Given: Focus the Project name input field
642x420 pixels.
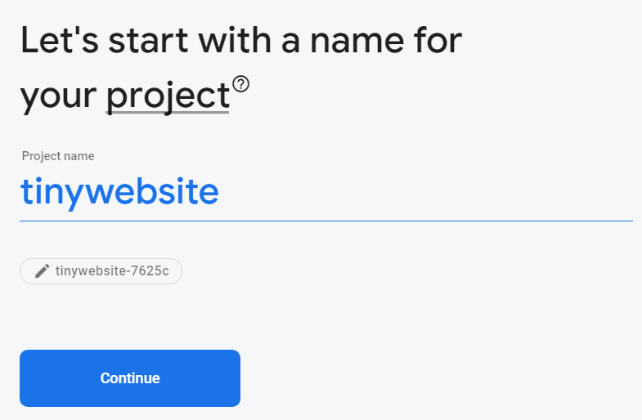Looking at the screenshot, I should coord(326,192).
